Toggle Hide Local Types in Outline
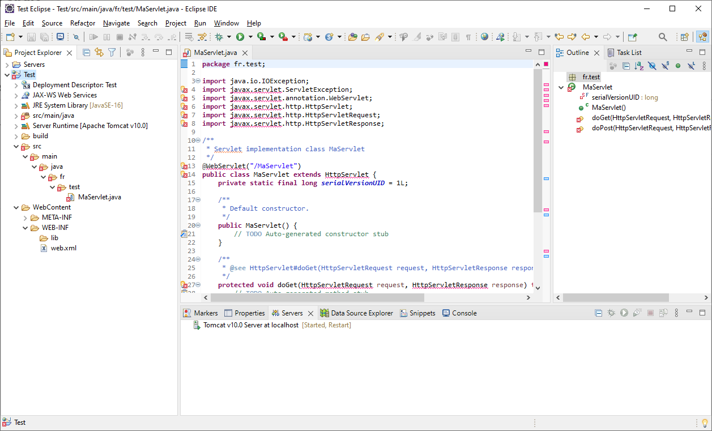The width and height of the screenshot is (712, 431). [x=691, y=66]
